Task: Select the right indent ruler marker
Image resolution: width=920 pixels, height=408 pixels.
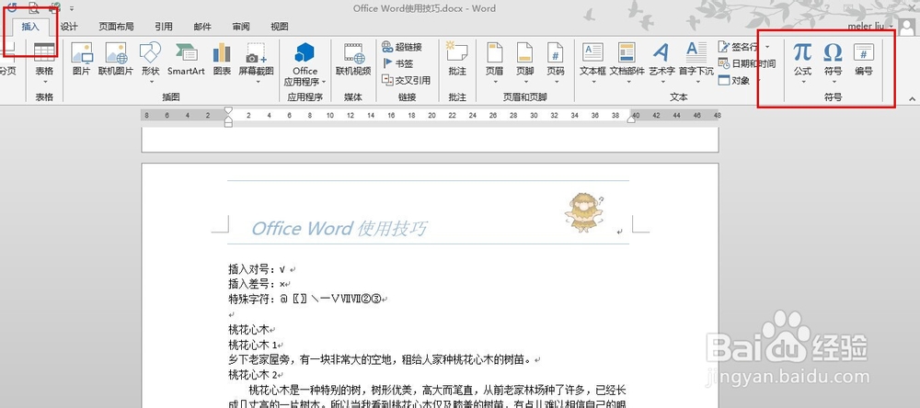Action: click(x=631, y=119)
